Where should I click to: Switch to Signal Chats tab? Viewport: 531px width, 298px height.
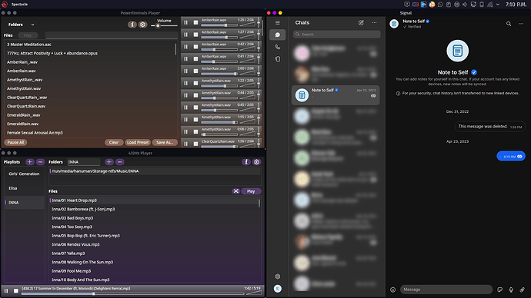pyautogui.click(x=277, y=35)
